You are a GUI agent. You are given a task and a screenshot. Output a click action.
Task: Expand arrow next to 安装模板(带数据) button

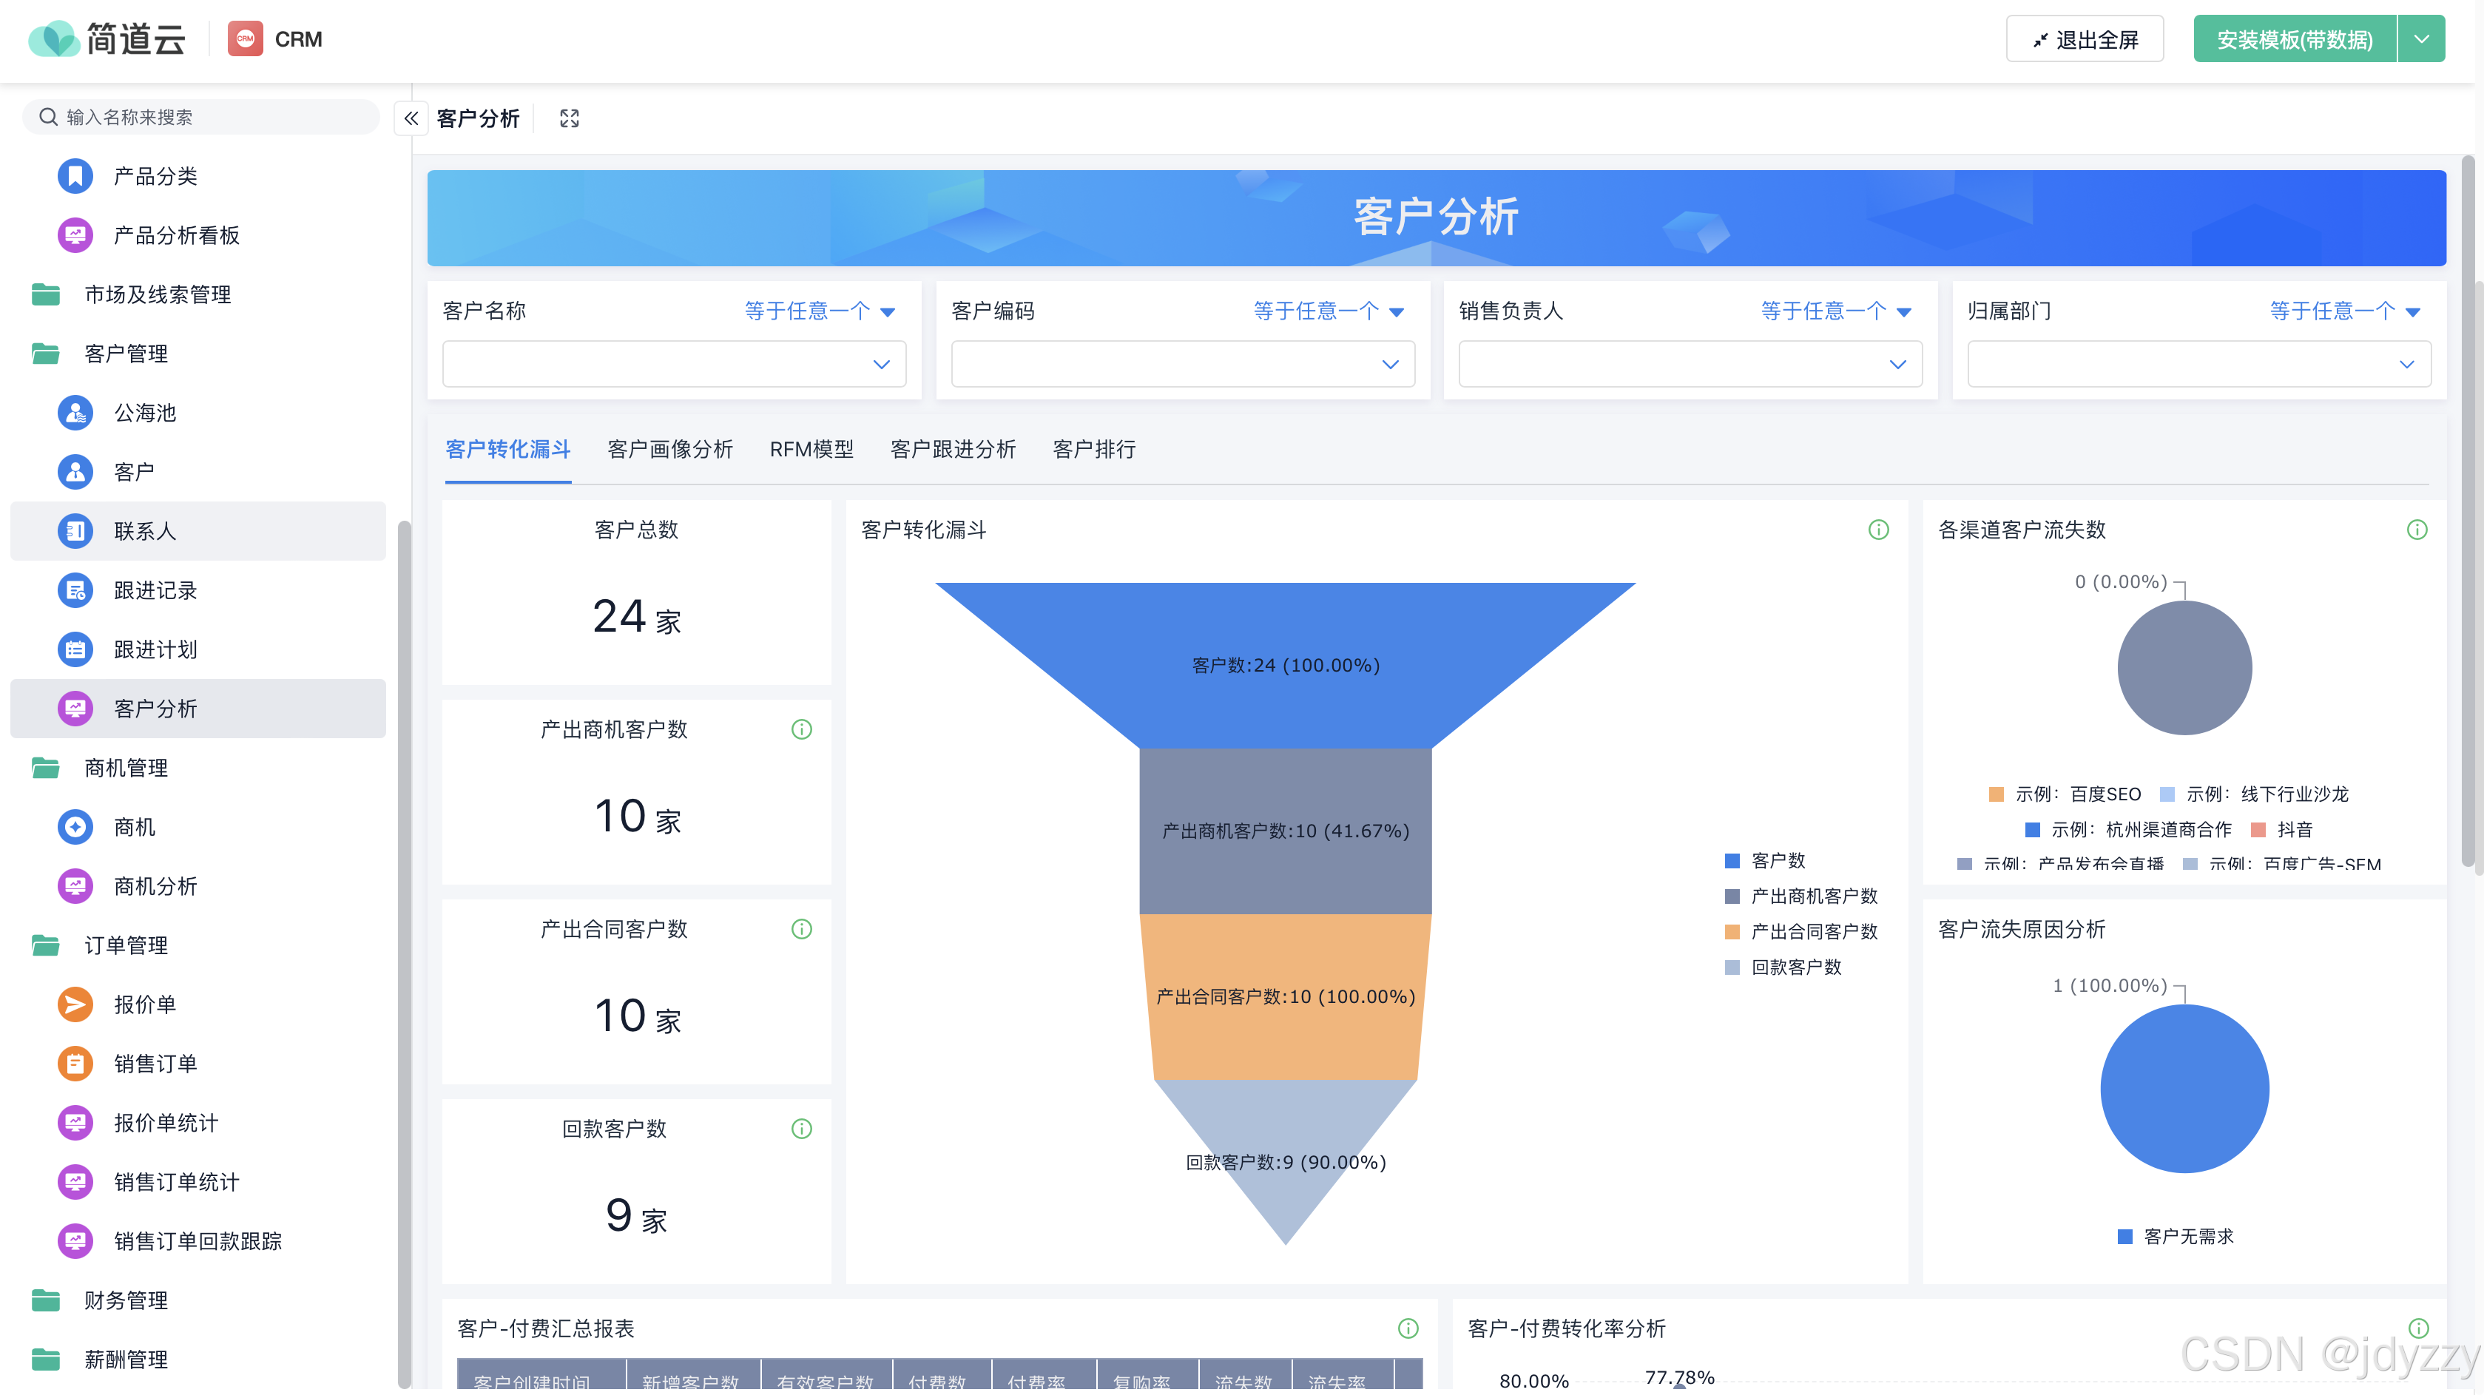tap(2421, 39)
